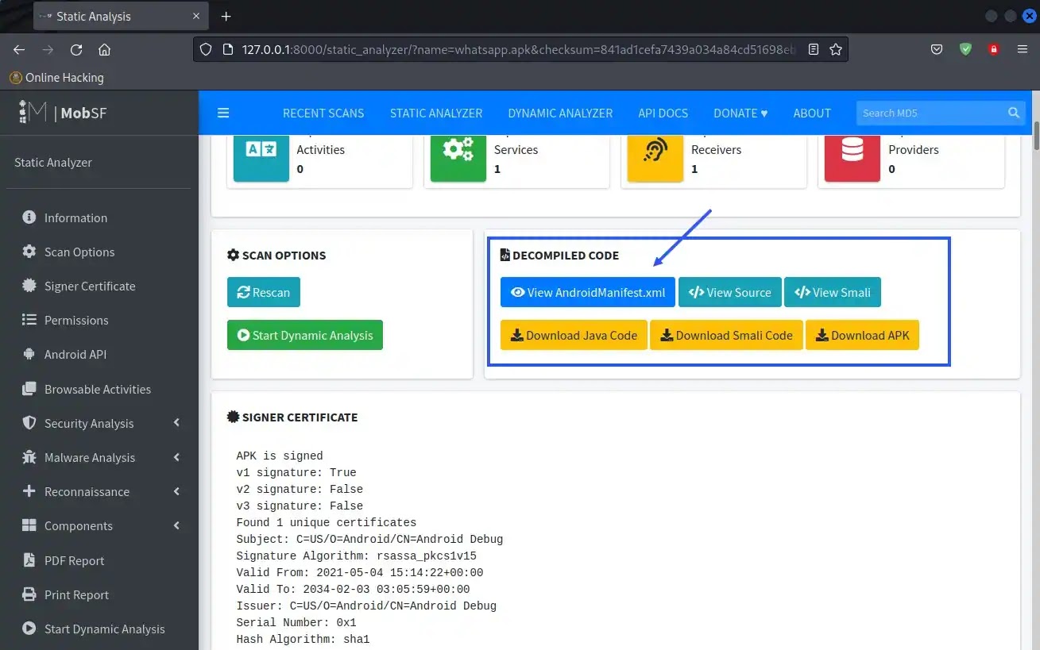
Task: Open a new browser tab
Action: click(226, 16)
